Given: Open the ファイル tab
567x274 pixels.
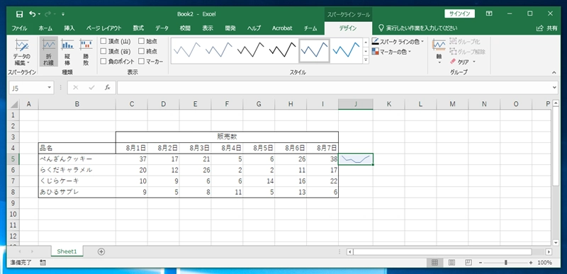Looking at the screenshot, I should [x=20, y=28].
